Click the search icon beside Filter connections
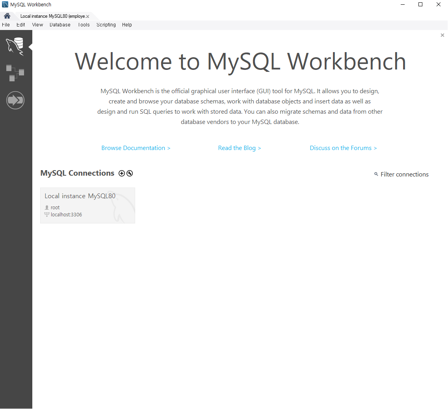 click(x=376, y=174)
